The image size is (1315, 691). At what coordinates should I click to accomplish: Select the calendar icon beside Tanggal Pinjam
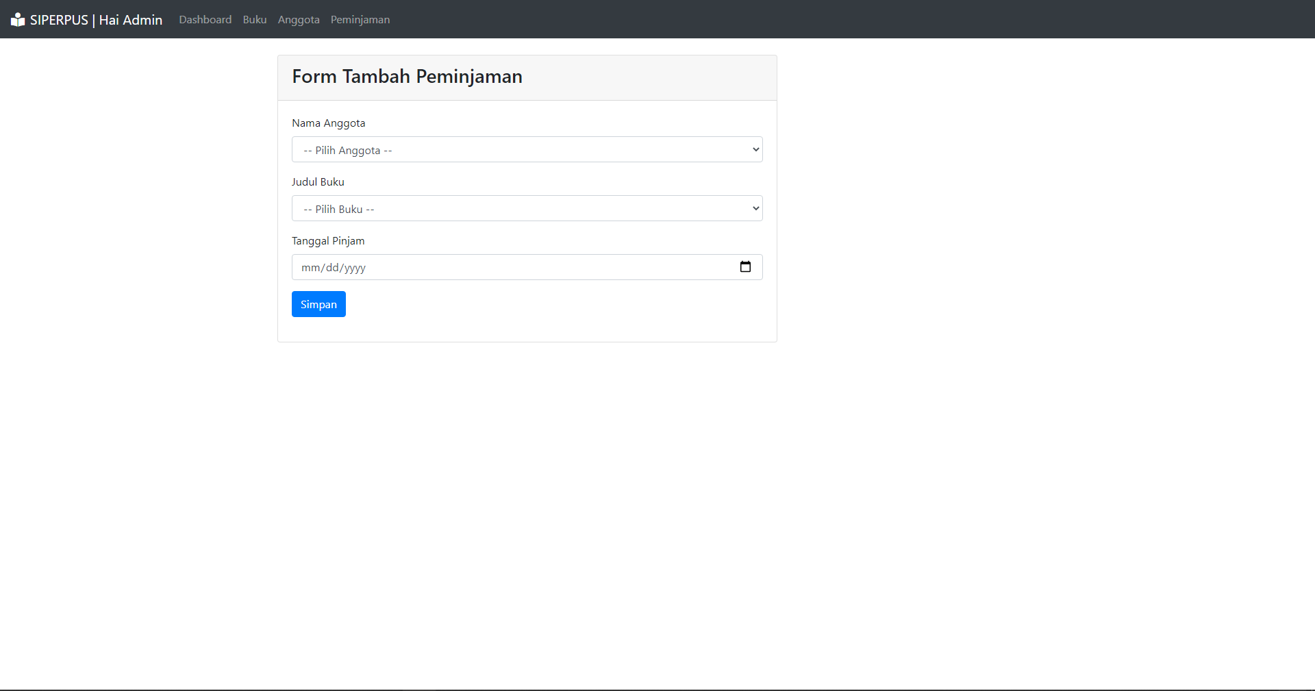[746, 267]
